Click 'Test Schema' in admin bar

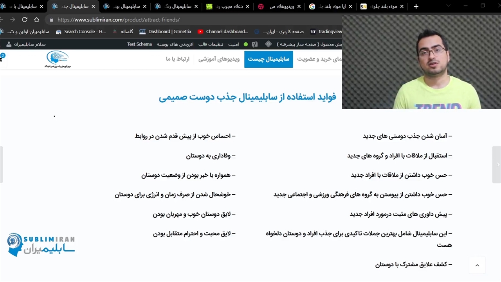(139, 44)
